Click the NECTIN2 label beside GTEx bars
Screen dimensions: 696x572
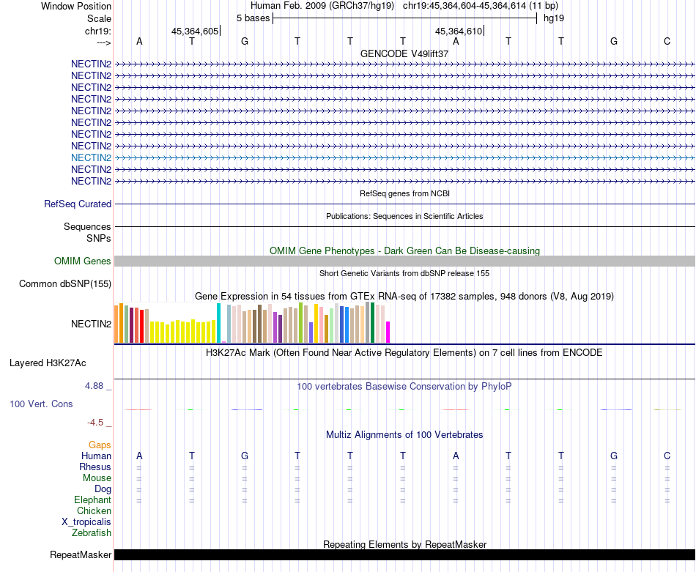91,324
